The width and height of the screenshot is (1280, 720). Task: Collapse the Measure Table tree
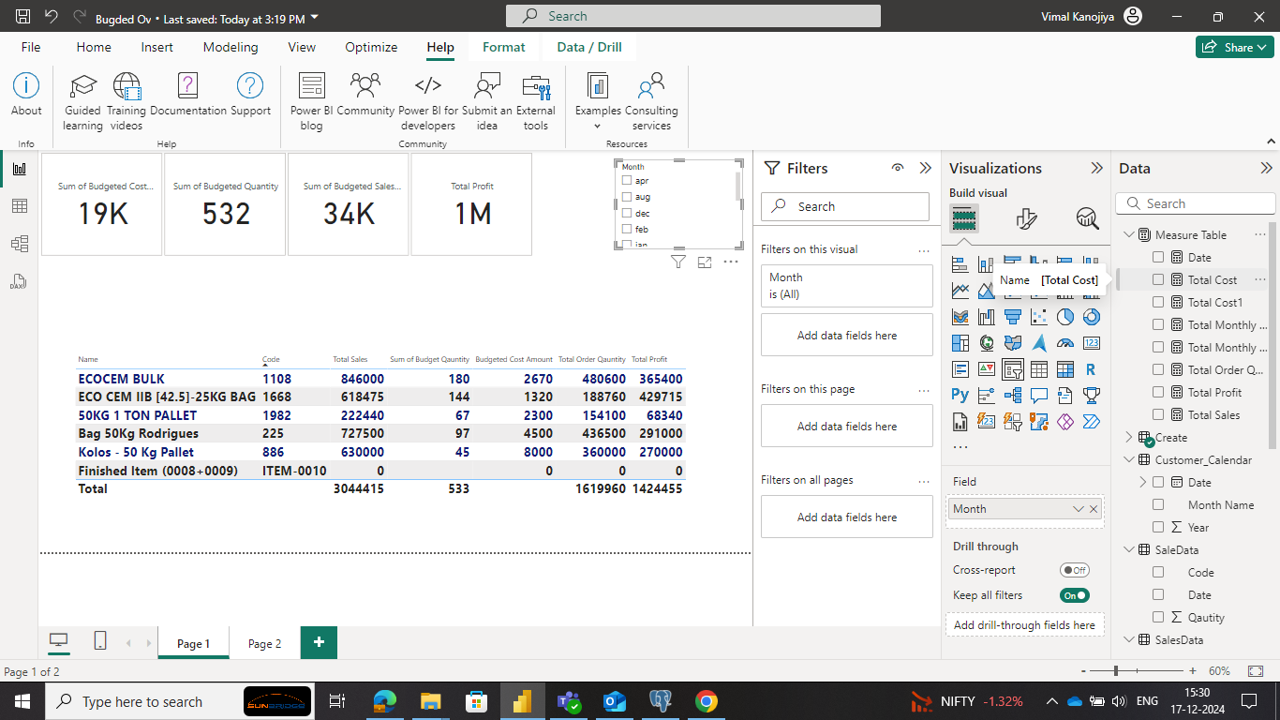1128,235
